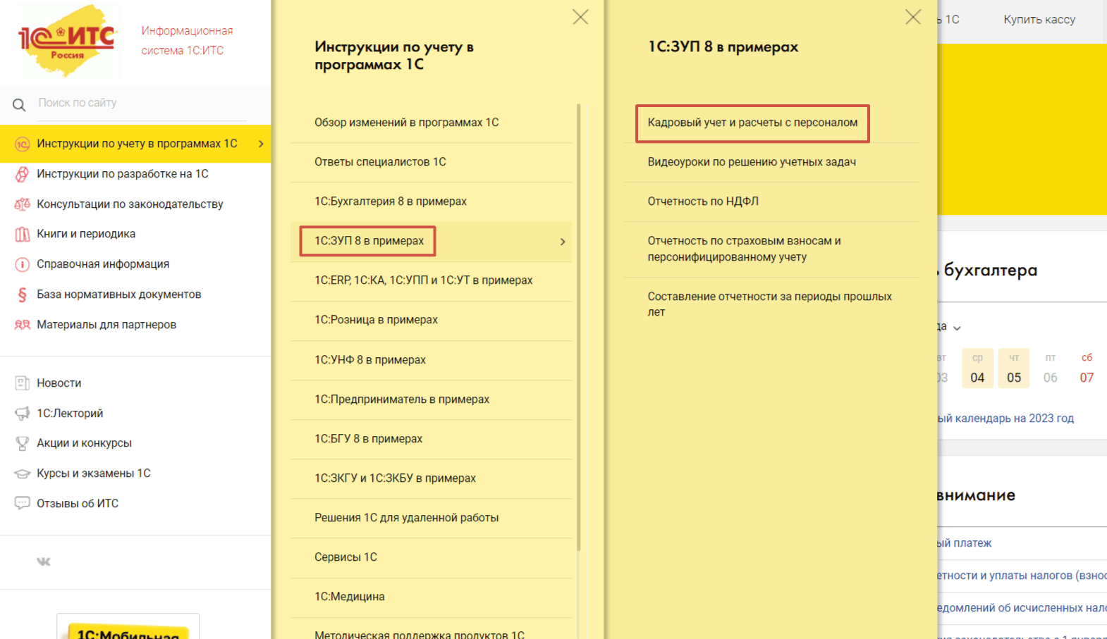Close the Инструкции по учету panel
The image size is (1107, 639).
point(580,17)
